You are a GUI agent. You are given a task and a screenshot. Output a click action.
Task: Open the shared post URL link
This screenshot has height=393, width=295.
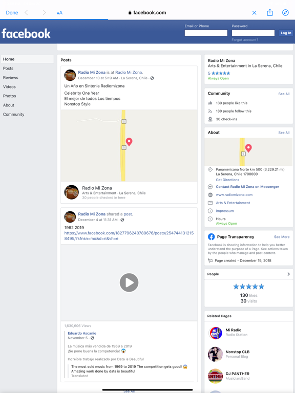[x=129, y=236]
